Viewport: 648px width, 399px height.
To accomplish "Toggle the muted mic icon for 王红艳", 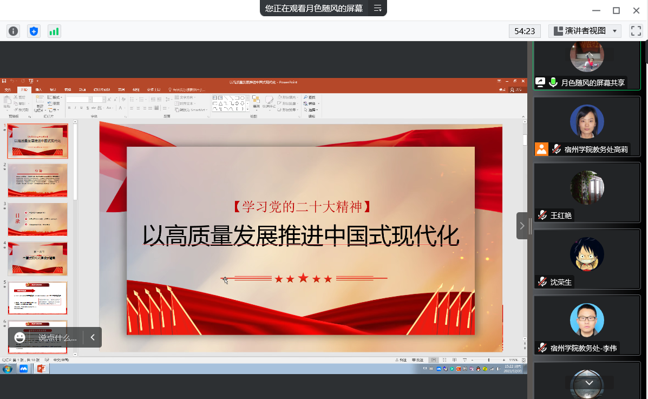I will point(542,215).
